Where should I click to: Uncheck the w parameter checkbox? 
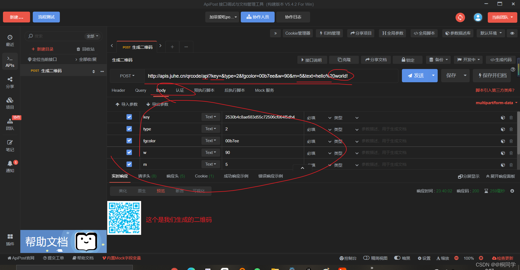[x=129, y=152]
